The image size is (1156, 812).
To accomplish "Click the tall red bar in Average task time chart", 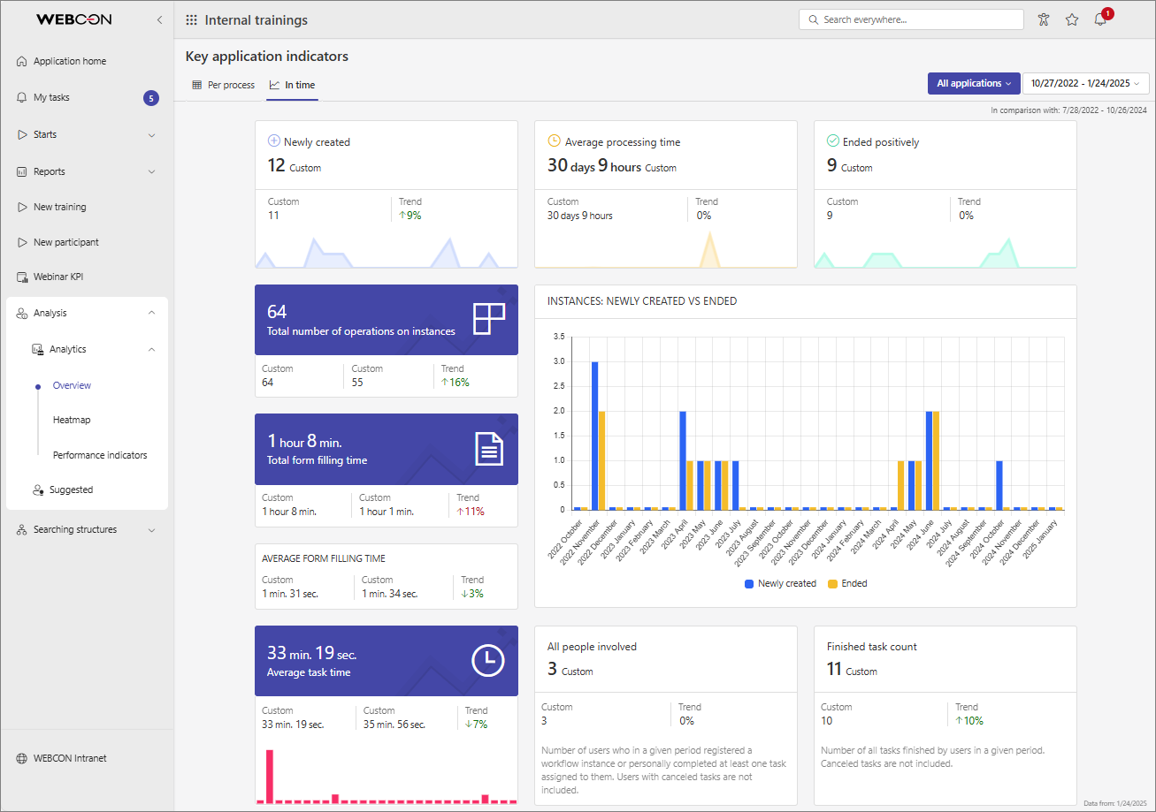I will [270, 776].
